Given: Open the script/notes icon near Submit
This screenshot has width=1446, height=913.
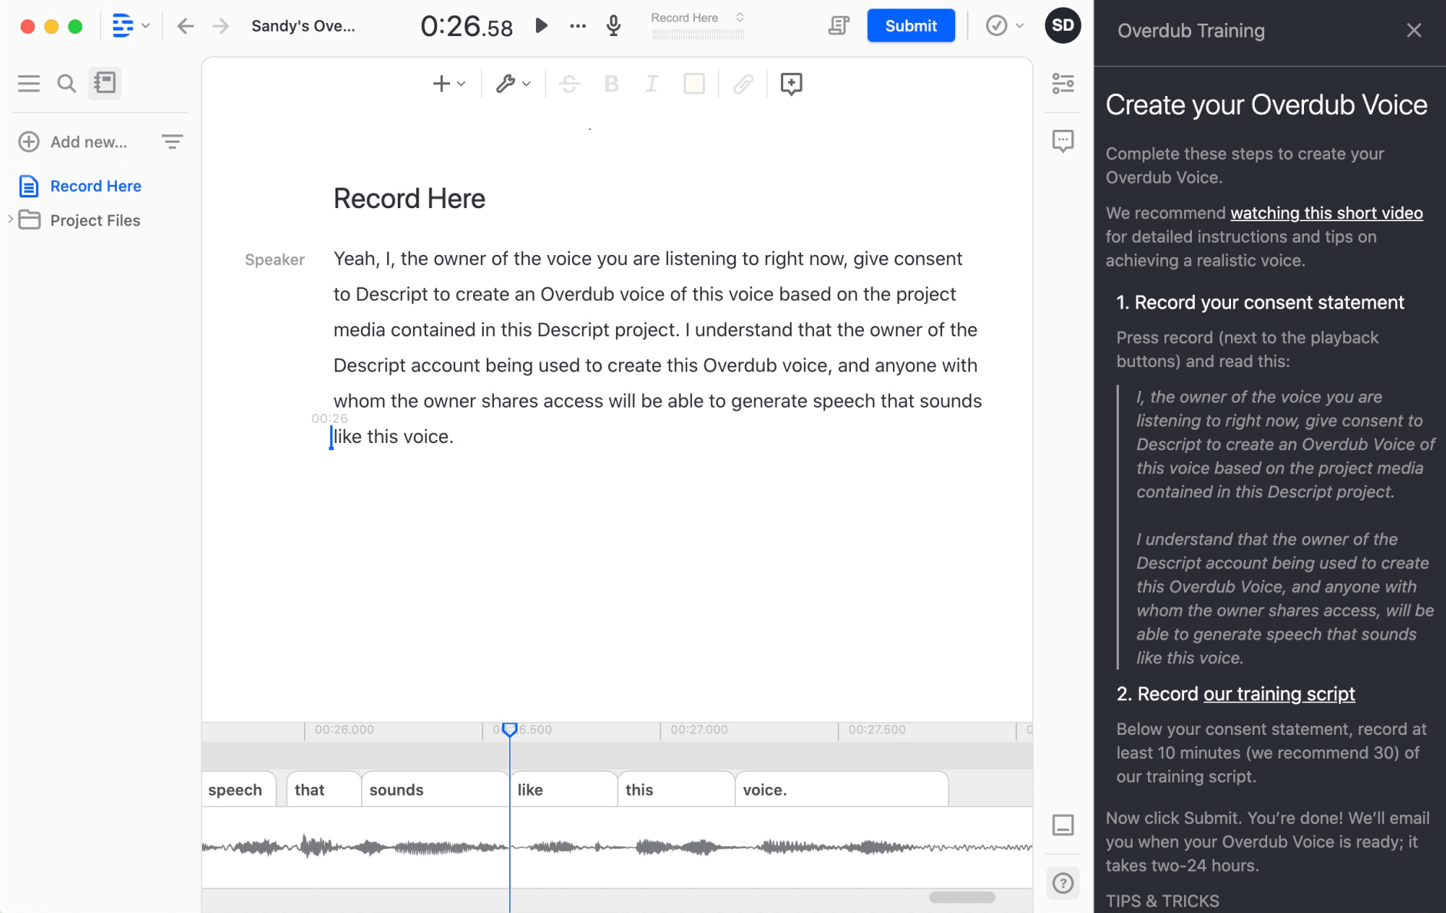Looking at the screenshot, I should pyautogui.click(x=839, y=26).
